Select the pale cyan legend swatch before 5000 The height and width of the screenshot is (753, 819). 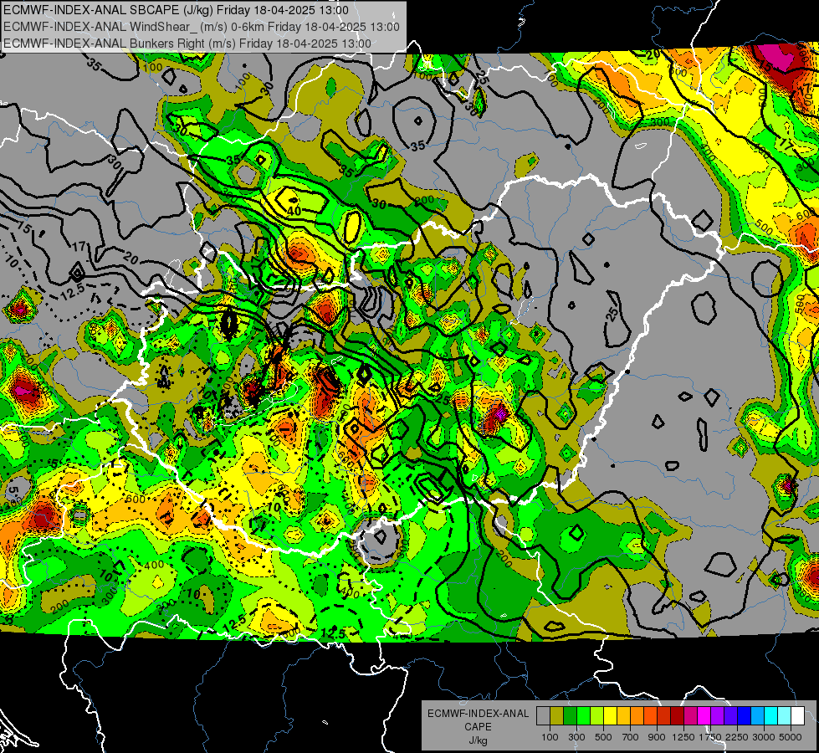click(784, 716)
